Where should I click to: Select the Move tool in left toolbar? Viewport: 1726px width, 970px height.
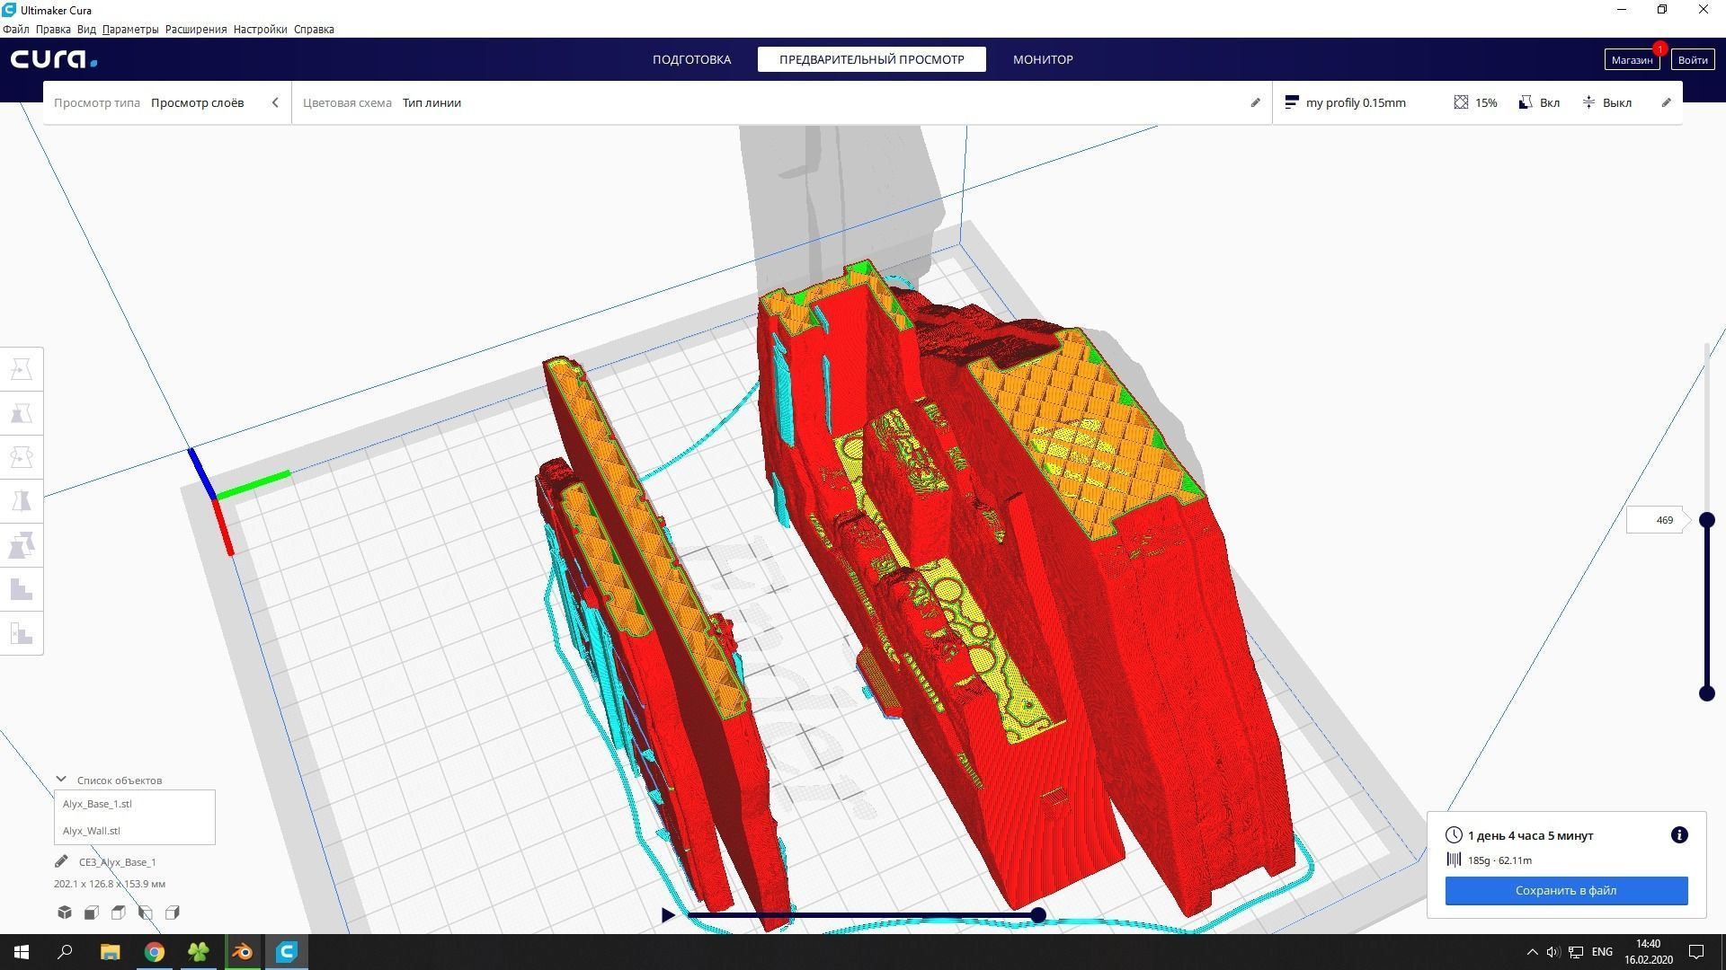pyautogui.click(x=22, y=369)
